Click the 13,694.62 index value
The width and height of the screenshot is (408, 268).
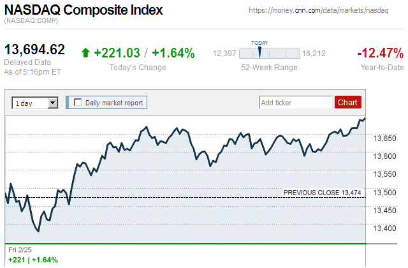(35, 50)
